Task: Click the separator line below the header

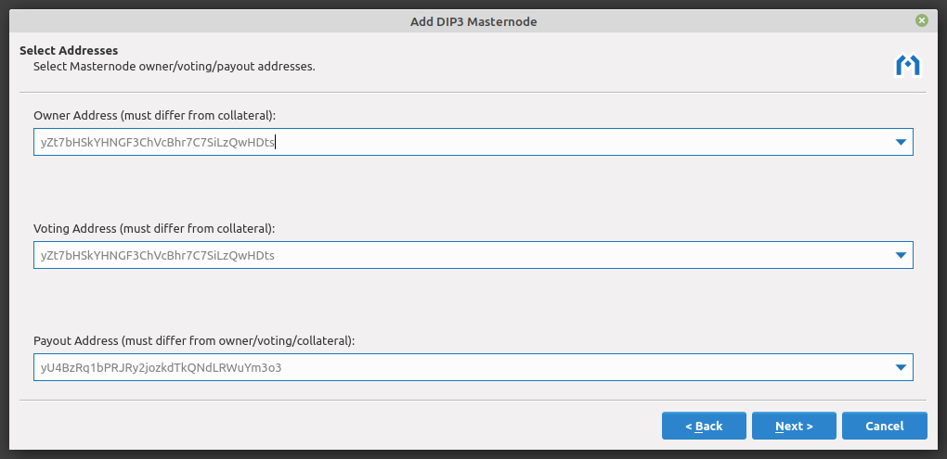Action: (473, 93)
